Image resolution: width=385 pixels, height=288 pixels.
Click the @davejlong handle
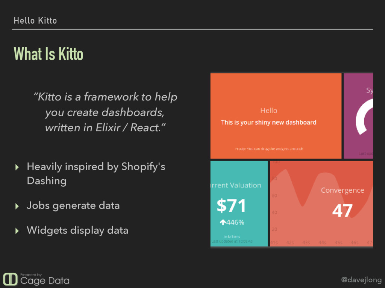pyautogui.click(x=361, y=279)
